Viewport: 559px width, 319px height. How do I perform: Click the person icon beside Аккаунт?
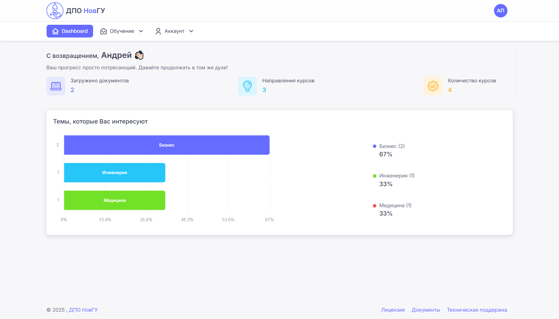158,31
